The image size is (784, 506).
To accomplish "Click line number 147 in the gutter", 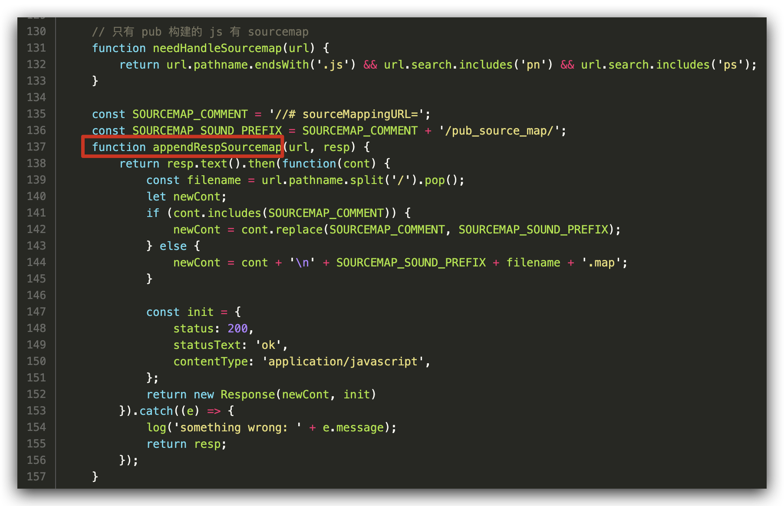I will pos(36,312).
